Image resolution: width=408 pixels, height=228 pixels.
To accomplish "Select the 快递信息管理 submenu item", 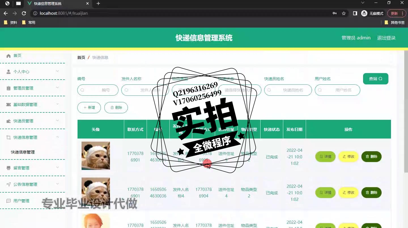I will tap(23, 152).
